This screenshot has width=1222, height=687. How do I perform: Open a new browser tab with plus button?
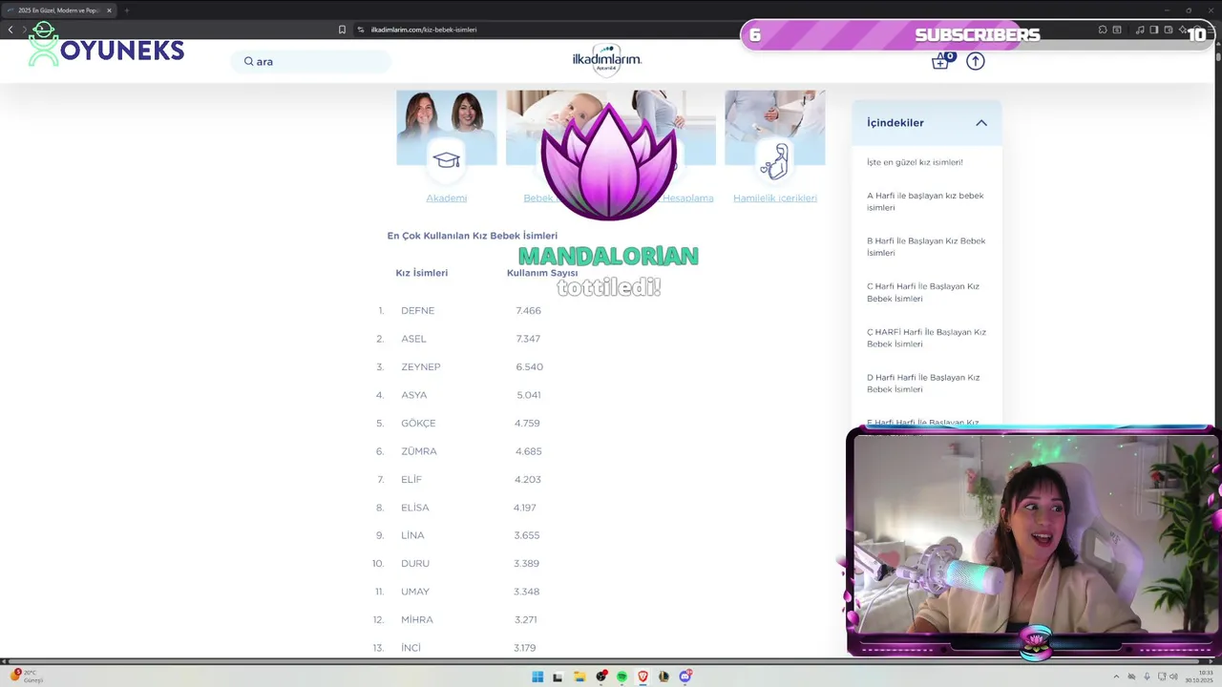(126, 10)
